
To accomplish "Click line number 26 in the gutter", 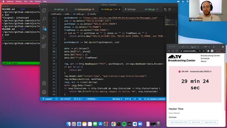I will (x=54, y=52).
